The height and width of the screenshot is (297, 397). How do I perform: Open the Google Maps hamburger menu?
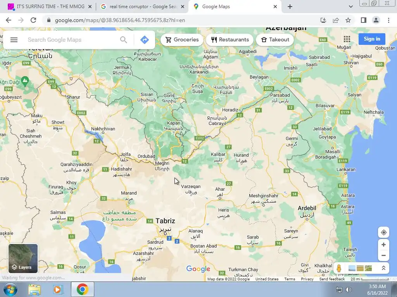pos(14,40)
